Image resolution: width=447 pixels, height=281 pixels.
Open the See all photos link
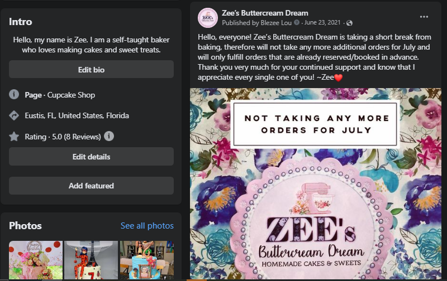[x=147, y=226]
